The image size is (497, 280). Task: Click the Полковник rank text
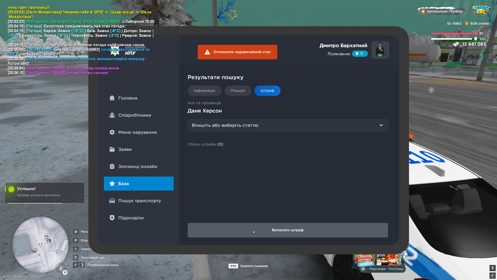point(339,54)
